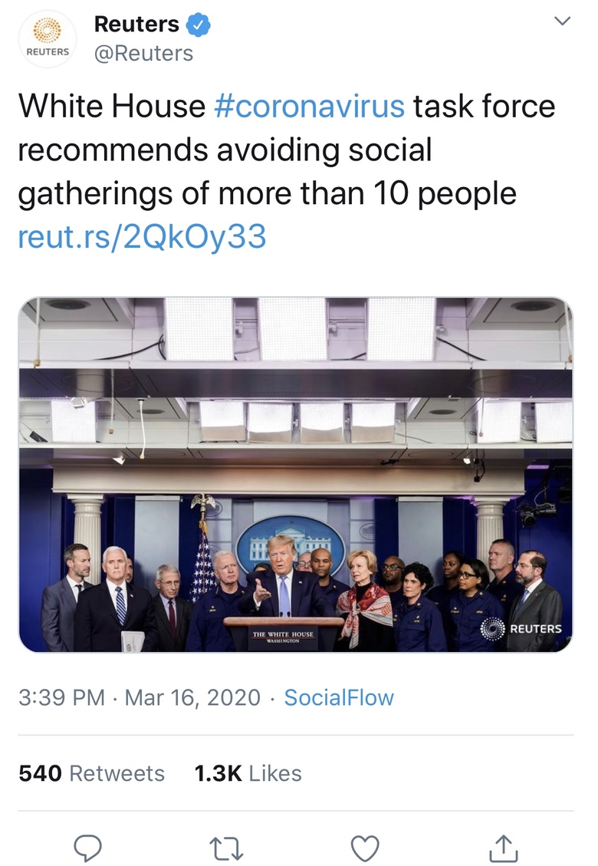Image resolution: width=598 pixels, height=866 pixels.
Task: Open the #coronavirus hashtag
Action: click(309, 106)
